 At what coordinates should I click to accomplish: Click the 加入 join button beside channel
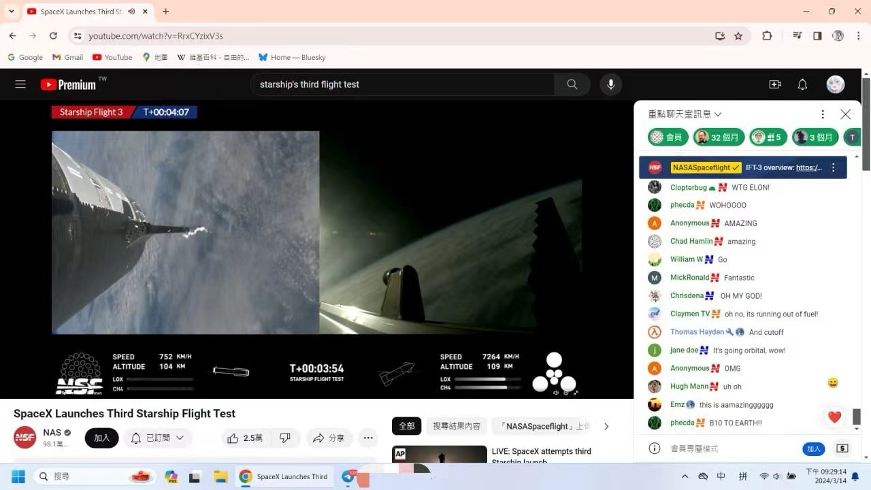102,438
